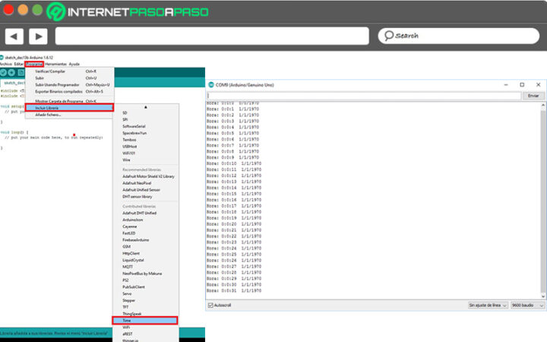Open the 'Sin ajuste de línea' dropdown
547x342 pixels.
(x=487, y=305)
